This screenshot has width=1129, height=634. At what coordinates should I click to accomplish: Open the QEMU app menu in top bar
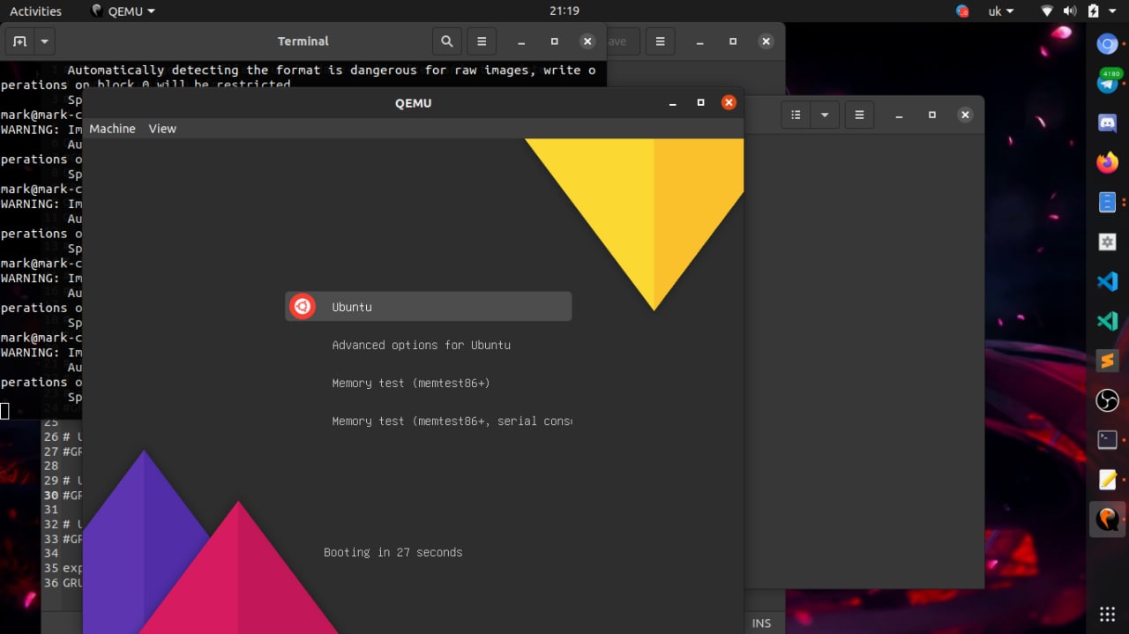click(x=123, y=11)
